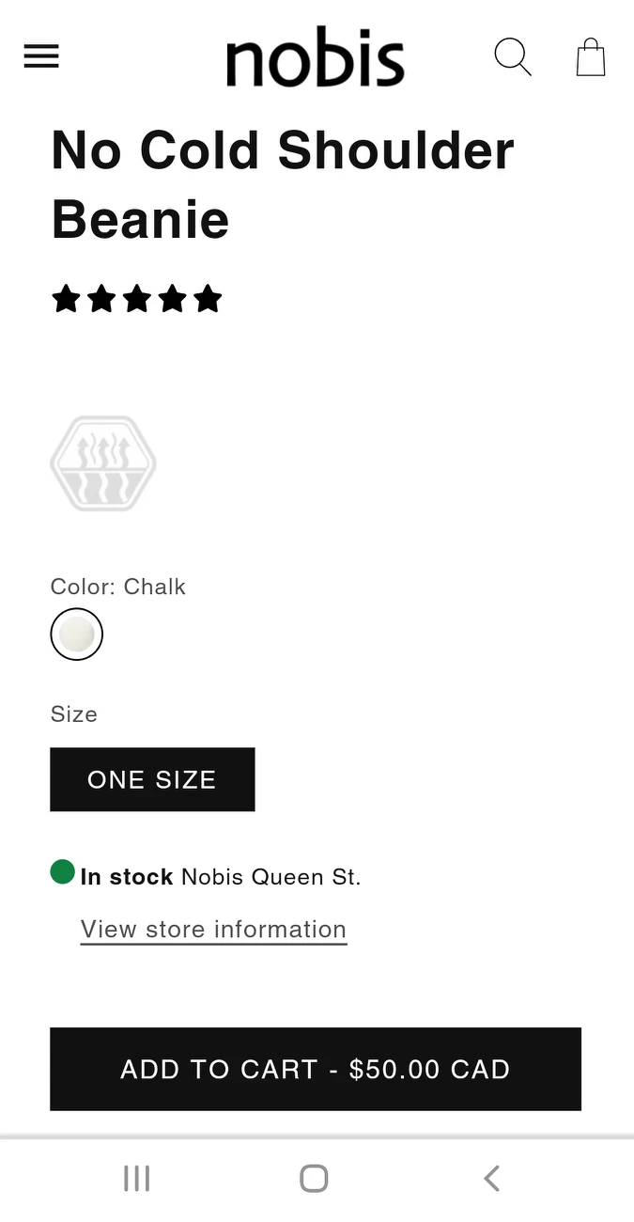
Task: Click the green in-stock indicator dot
Action: click(x=62, y=871)
